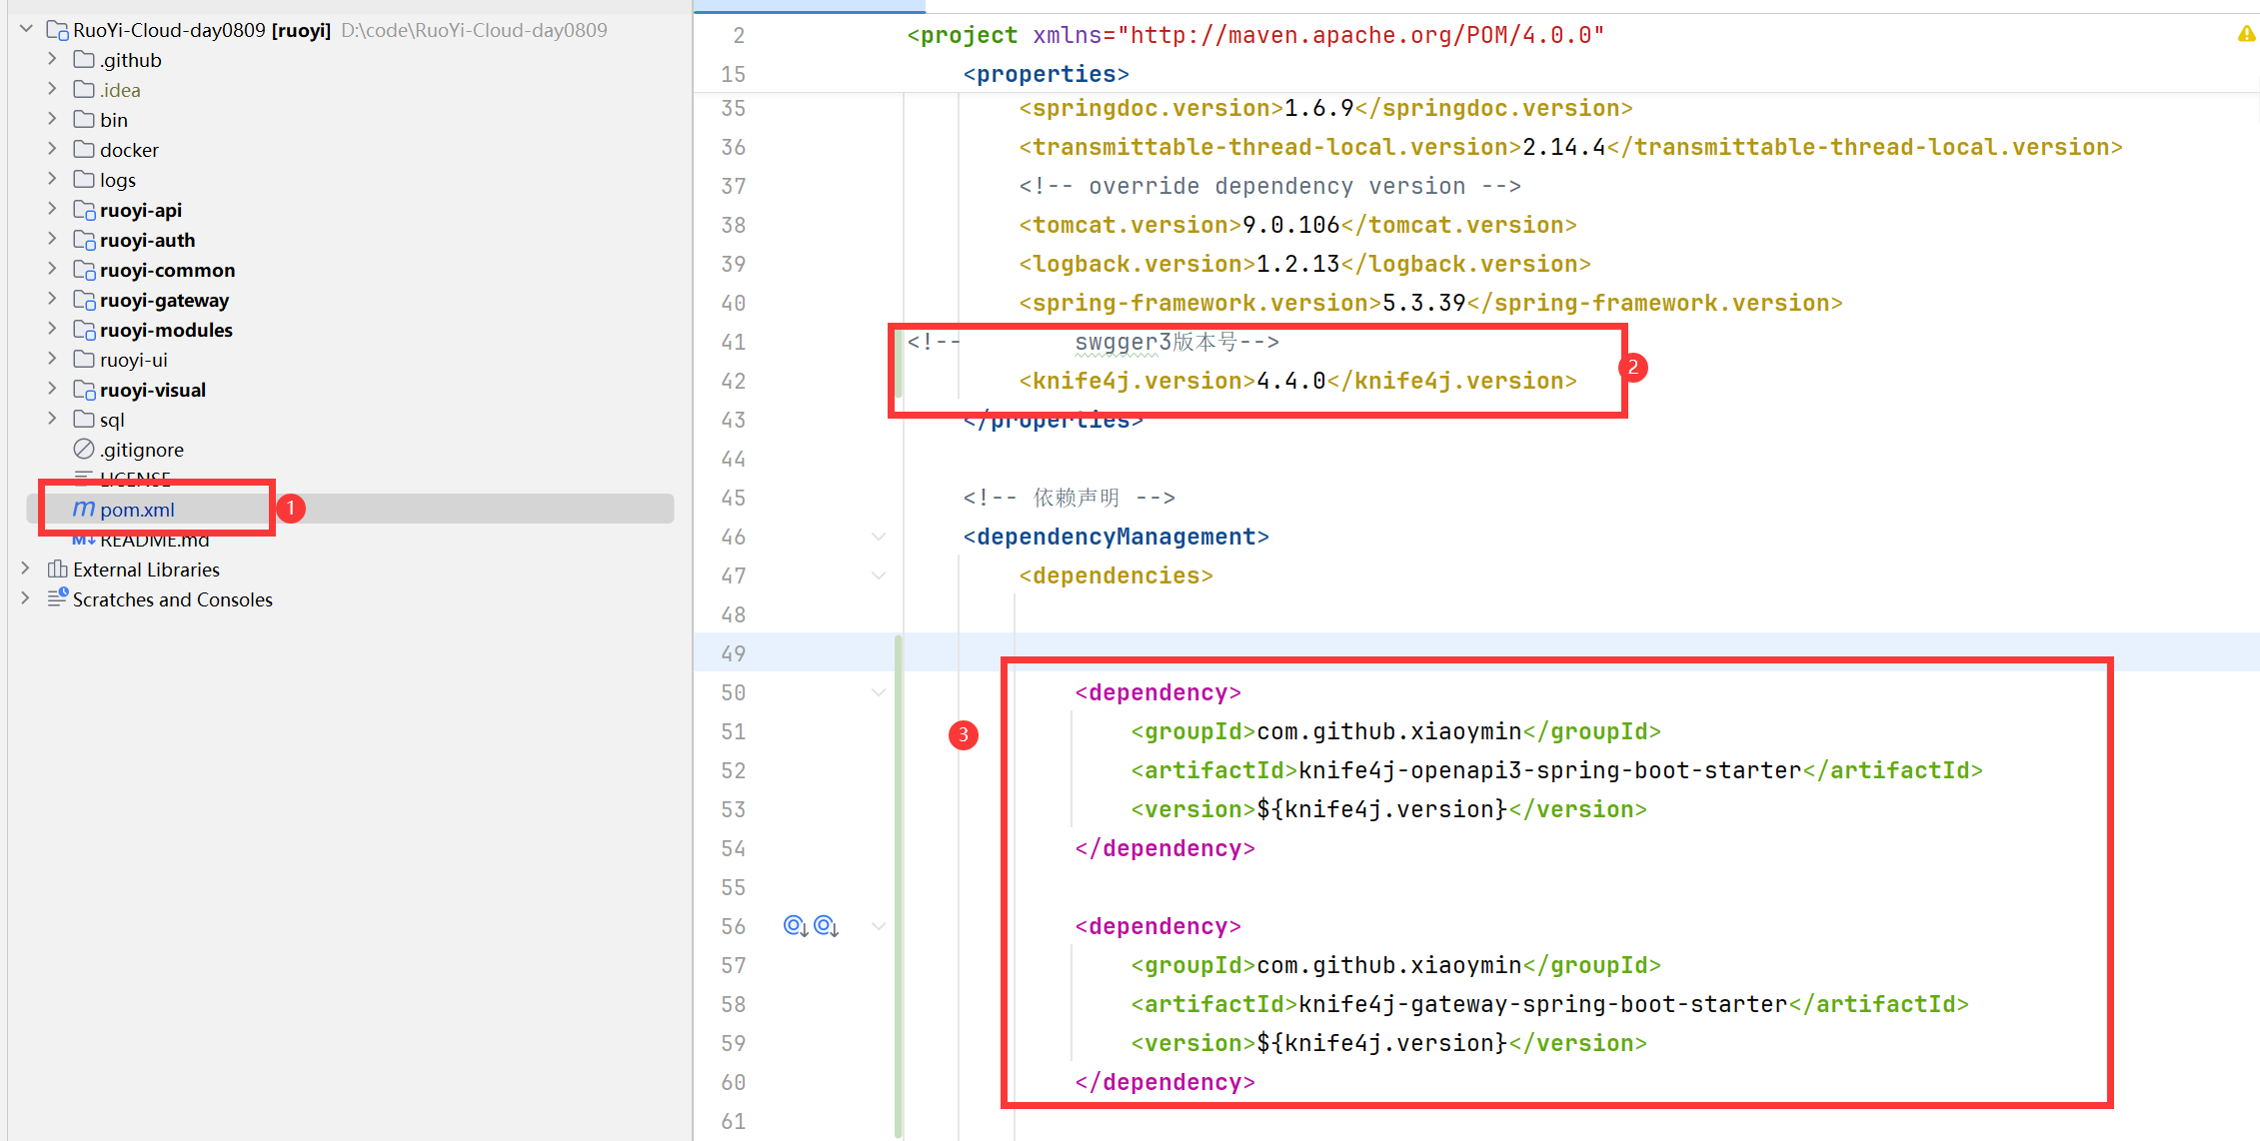The height and width of the screenshot is (1141, 2260).
Task: Expand the ruoyi-modules folder
Action: pyautogui.click(x=52, y=329)
